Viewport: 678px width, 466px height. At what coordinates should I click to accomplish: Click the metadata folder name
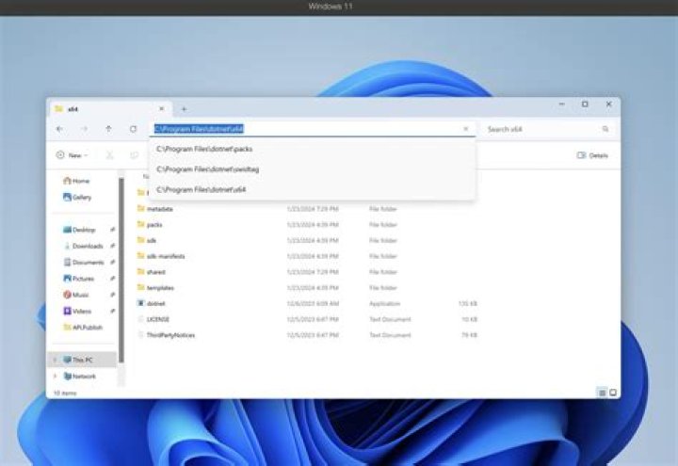tap(159, 209)
